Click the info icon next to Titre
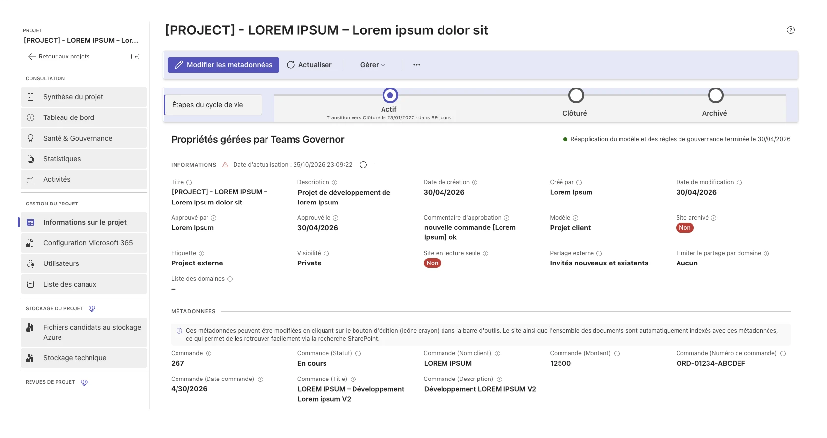Screen dimensions: 827x438 coord(189,182)
